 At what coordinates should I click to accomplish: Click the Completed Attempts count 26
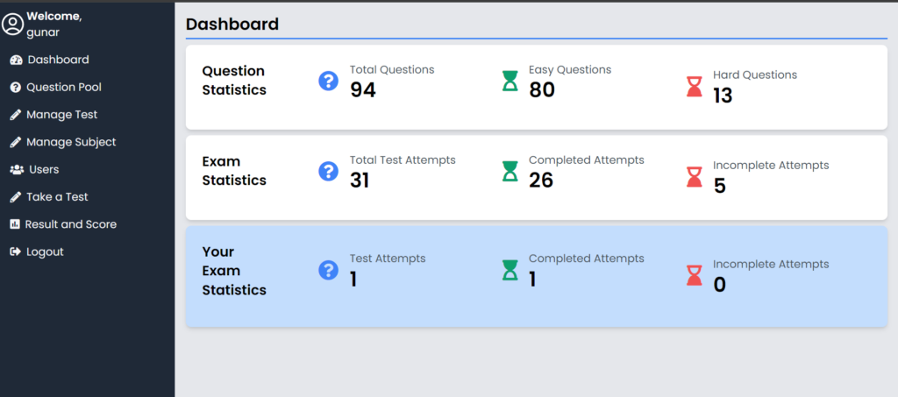click(x=541, y=180)
